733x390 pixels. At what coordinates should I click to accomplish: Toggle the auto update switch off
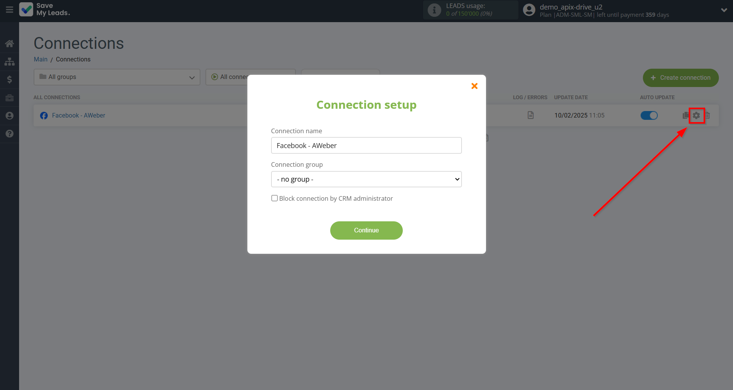tap(649, 115)
